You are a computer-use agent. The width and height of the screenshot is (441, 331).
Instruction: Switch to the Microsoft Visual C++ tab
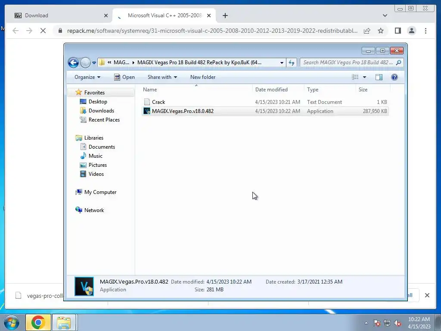[165, 16]
